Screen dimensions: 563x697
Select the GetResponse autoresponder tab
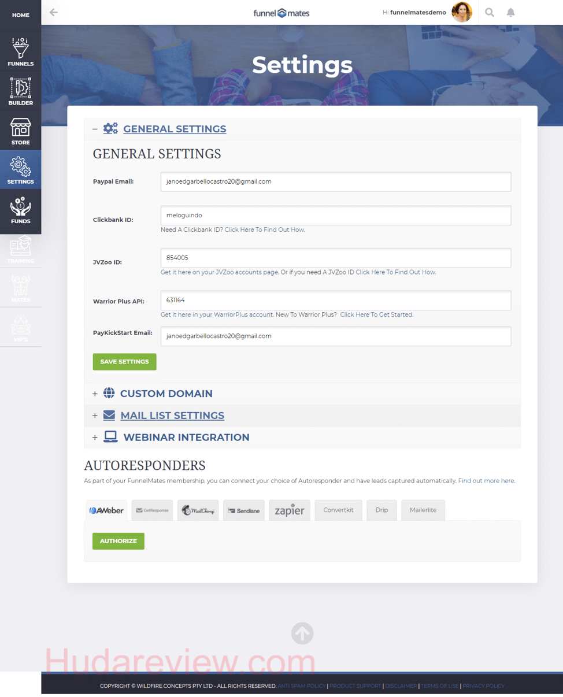click(152, 510)
